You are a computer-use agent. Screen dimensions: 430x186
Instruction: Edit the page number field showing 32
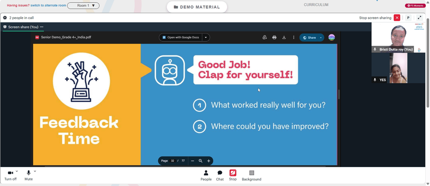click(172, 161)
